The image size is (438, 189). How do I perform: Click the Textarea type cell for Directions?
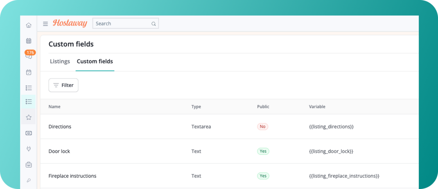pyautogui.click(x=201, y=127)
